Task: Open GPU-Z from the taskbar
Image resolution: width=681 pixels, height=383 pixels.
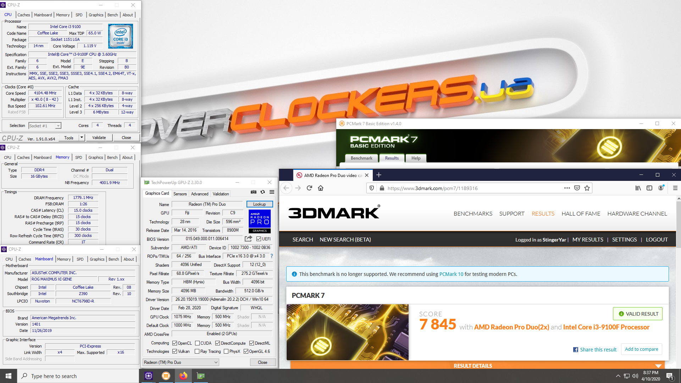Action: pyautogui.click(x=201, y=376)
